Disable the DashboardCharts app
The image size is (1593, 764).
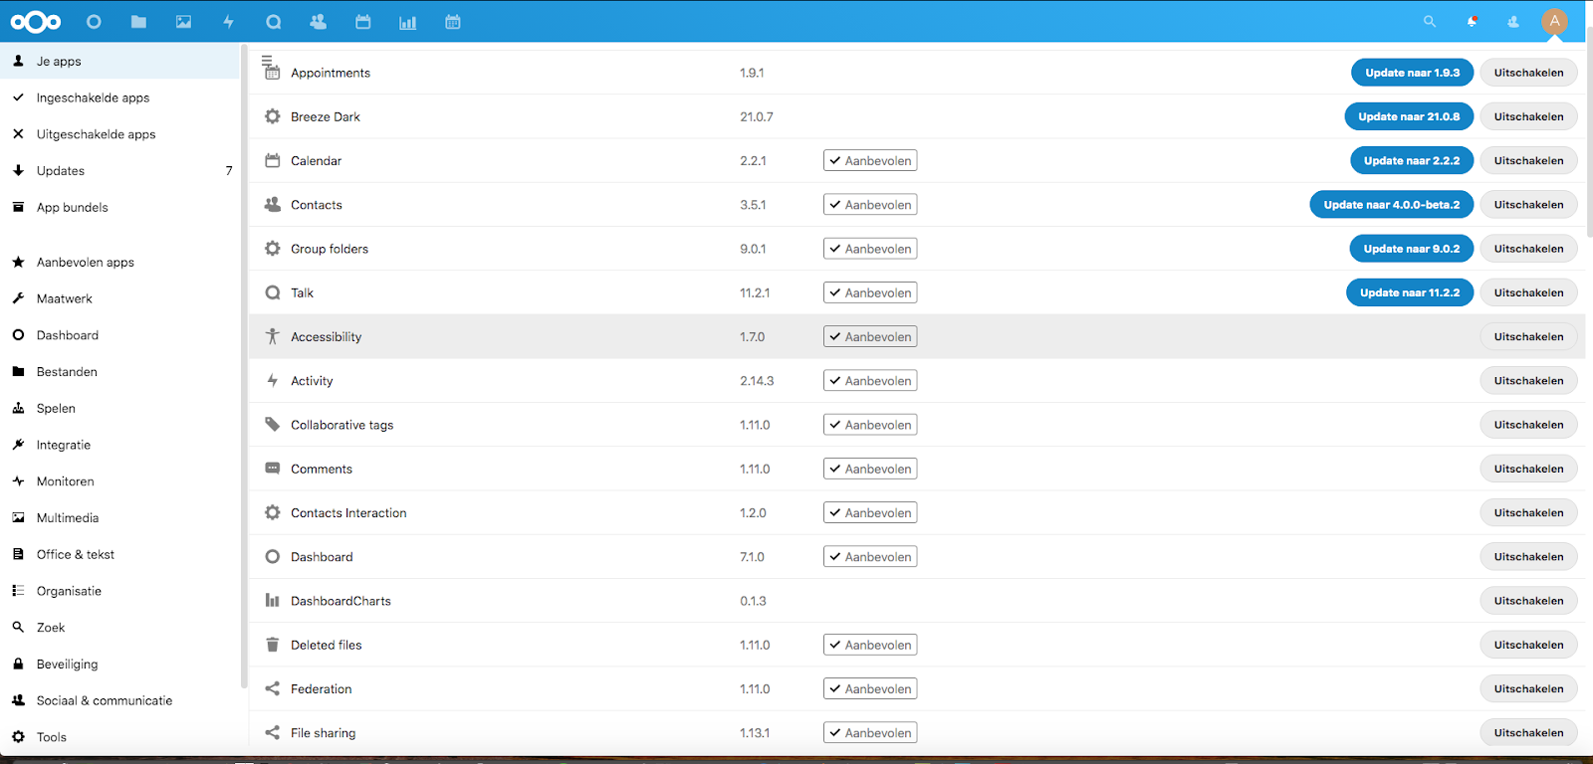click(1528, 601)
